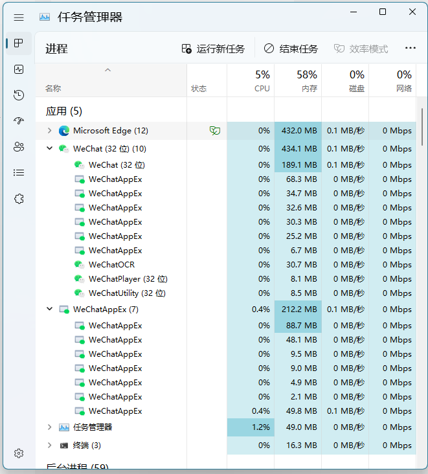Click the 16.3 MB memory cell
Screen dimensions: 428x474
298,446
